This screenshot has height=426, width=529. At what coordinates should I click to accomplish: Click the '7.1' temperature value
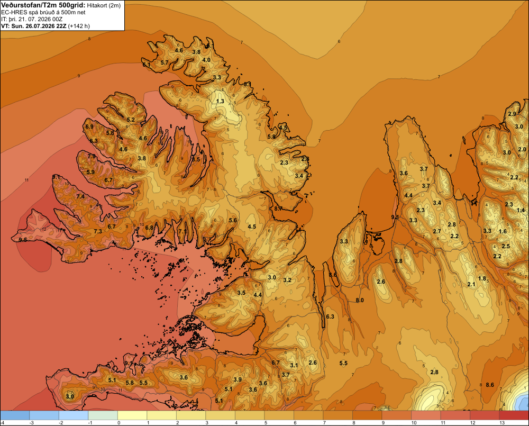[182, 231]
